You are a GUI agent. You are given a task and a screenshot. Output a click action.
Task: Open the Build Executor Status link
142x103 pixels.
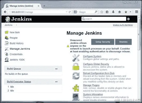(x=19, y=82)
